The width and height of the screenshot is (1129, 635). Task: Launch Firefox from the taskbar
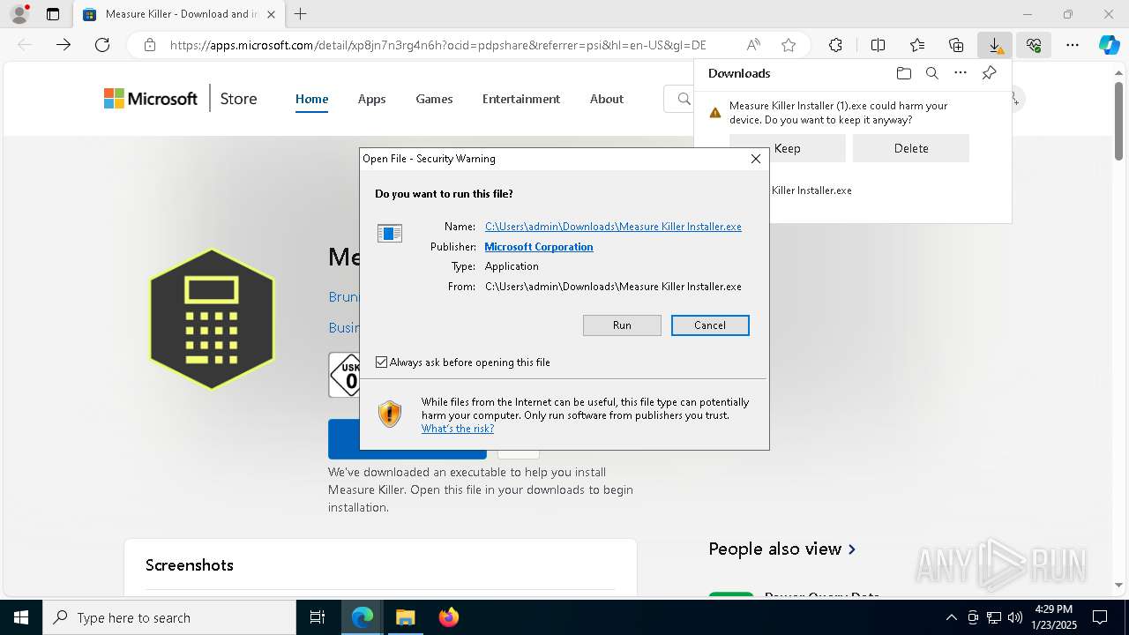click(x=448, y=617)
